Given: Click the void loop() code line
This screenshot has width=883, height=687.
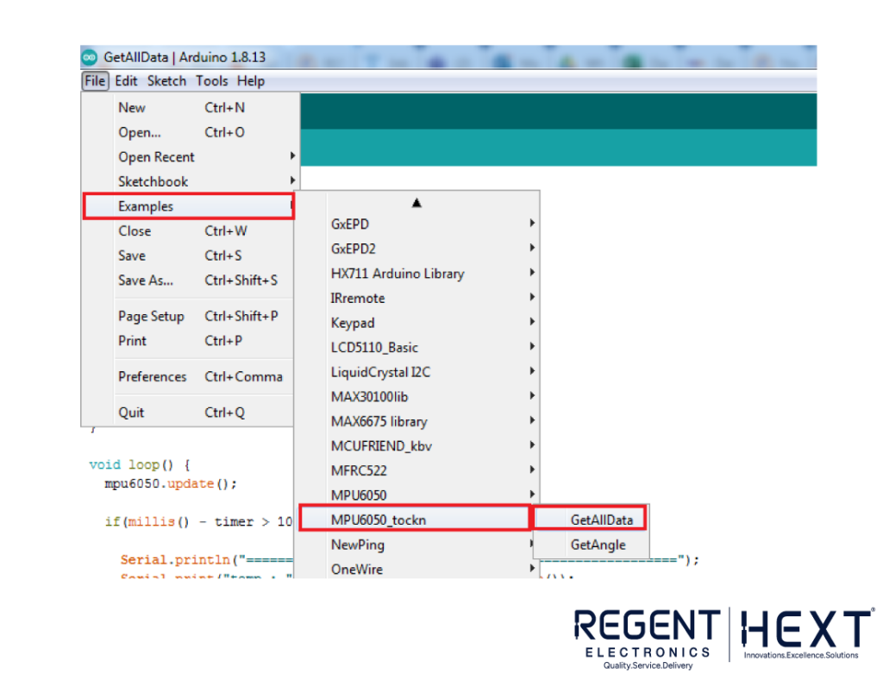Looking at the screenshot, I should pos(140,465).
